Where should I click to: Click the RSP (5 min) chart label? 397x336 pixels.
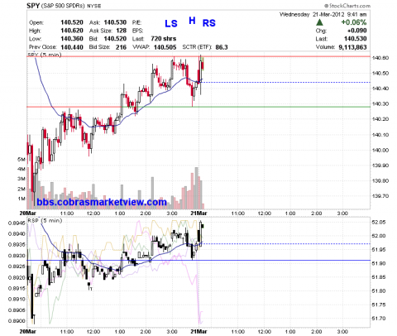click(x=45, y=221)
